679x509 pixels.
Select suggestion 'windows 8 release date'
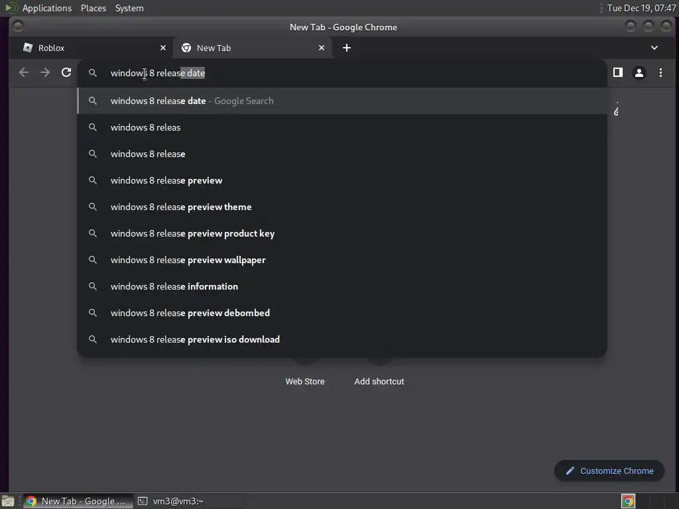[x=342, y=101]
